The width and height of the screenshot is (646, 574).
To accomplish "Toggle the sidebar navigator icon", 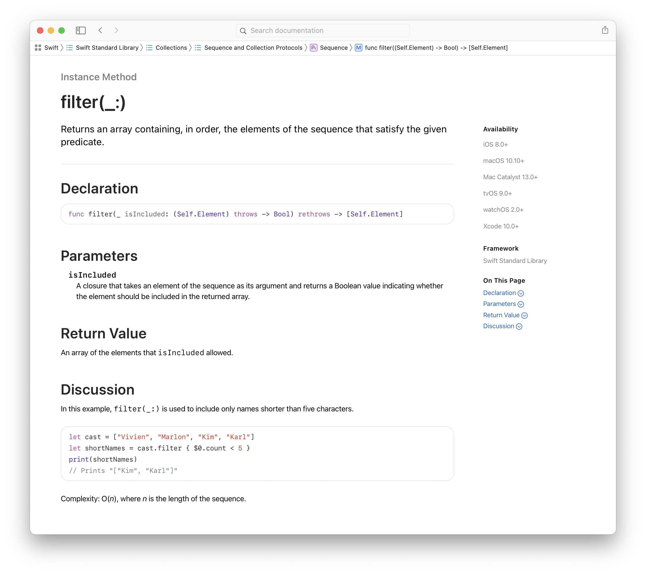I will pyautogui.click(x=81, y=30).
